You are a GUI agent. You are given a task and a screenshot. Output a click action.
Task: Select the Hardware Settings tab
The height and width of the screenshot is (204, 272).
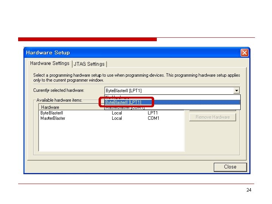coord(50,63)
